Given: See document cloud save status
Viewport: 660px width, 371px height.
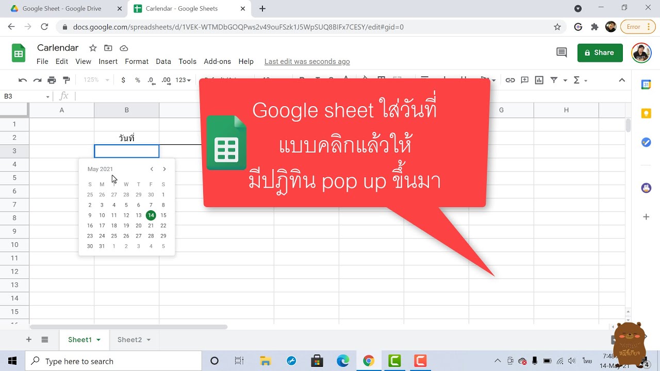Looking at the screenshot, I should point(124,48).
